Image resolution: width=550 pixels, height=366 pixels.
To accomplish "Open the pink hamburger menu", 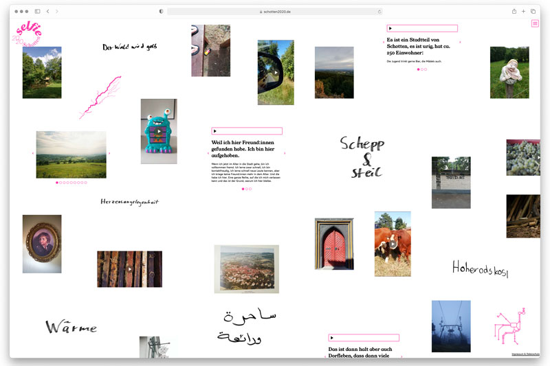I will tap(535, 24).
